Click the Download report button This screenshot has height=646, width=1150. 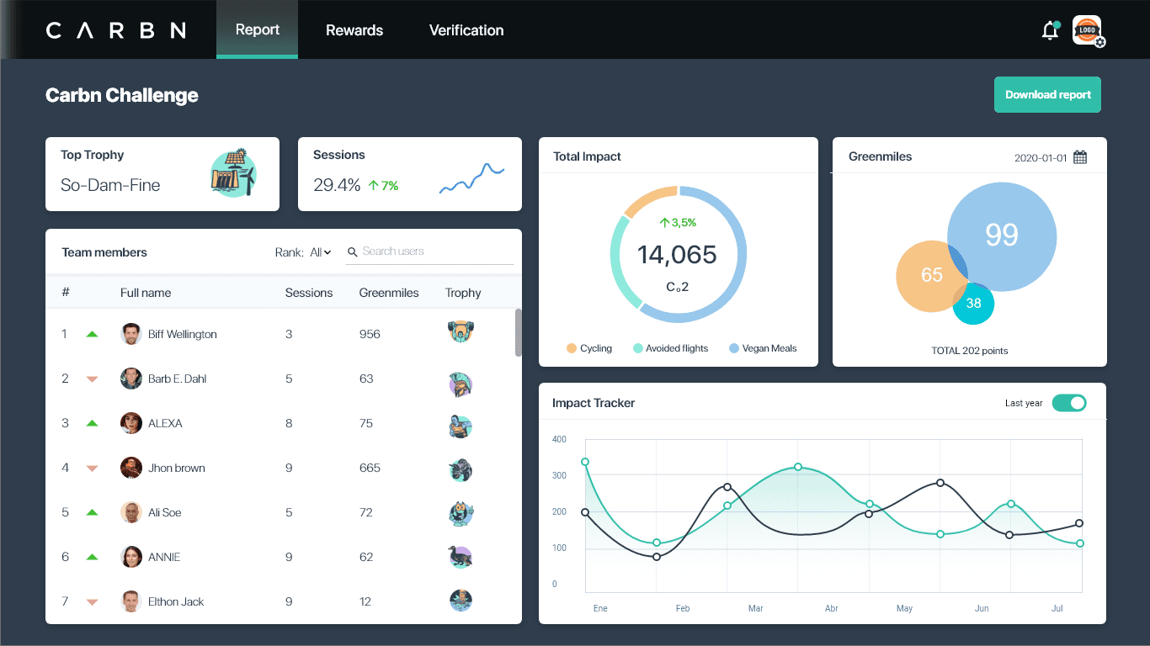pos(1047,95)
